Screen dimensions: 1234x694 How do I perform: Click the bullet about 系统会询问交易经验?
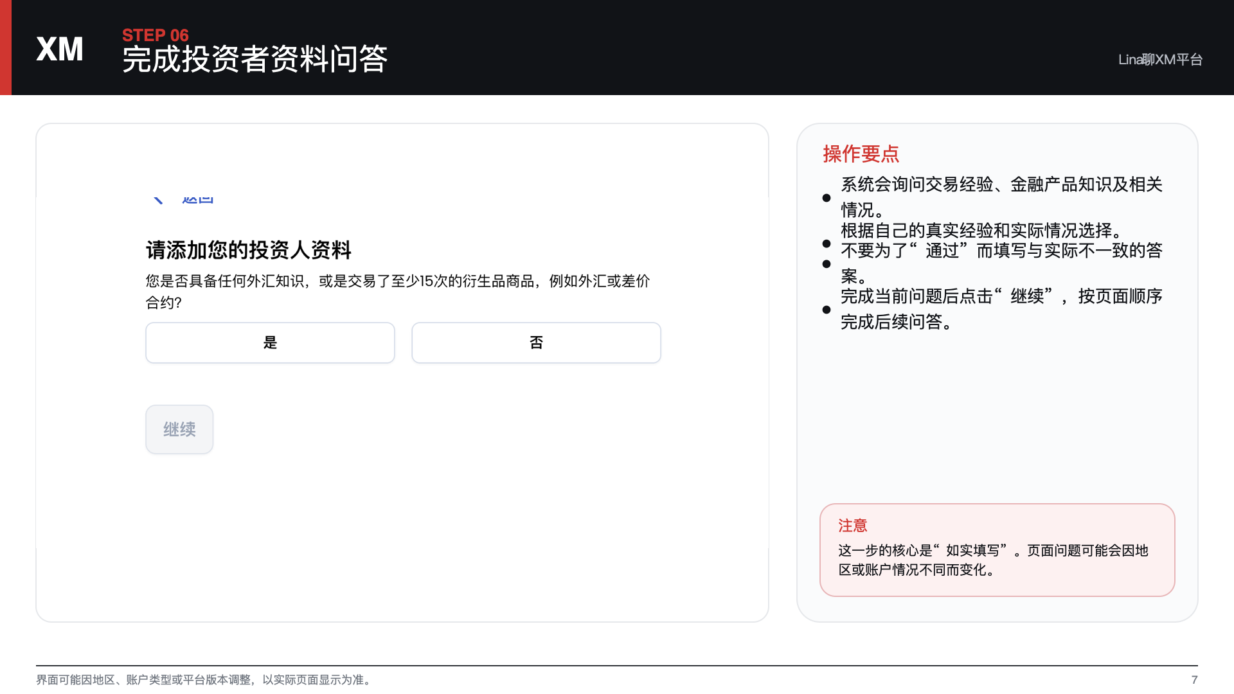1001,197
